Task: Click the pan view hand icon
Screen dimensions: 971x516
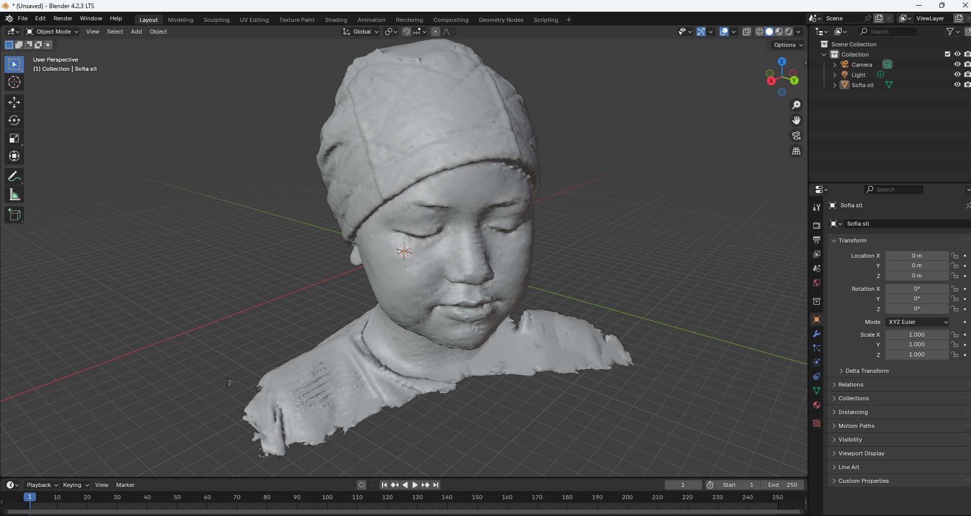Action: tap(796, 120)
